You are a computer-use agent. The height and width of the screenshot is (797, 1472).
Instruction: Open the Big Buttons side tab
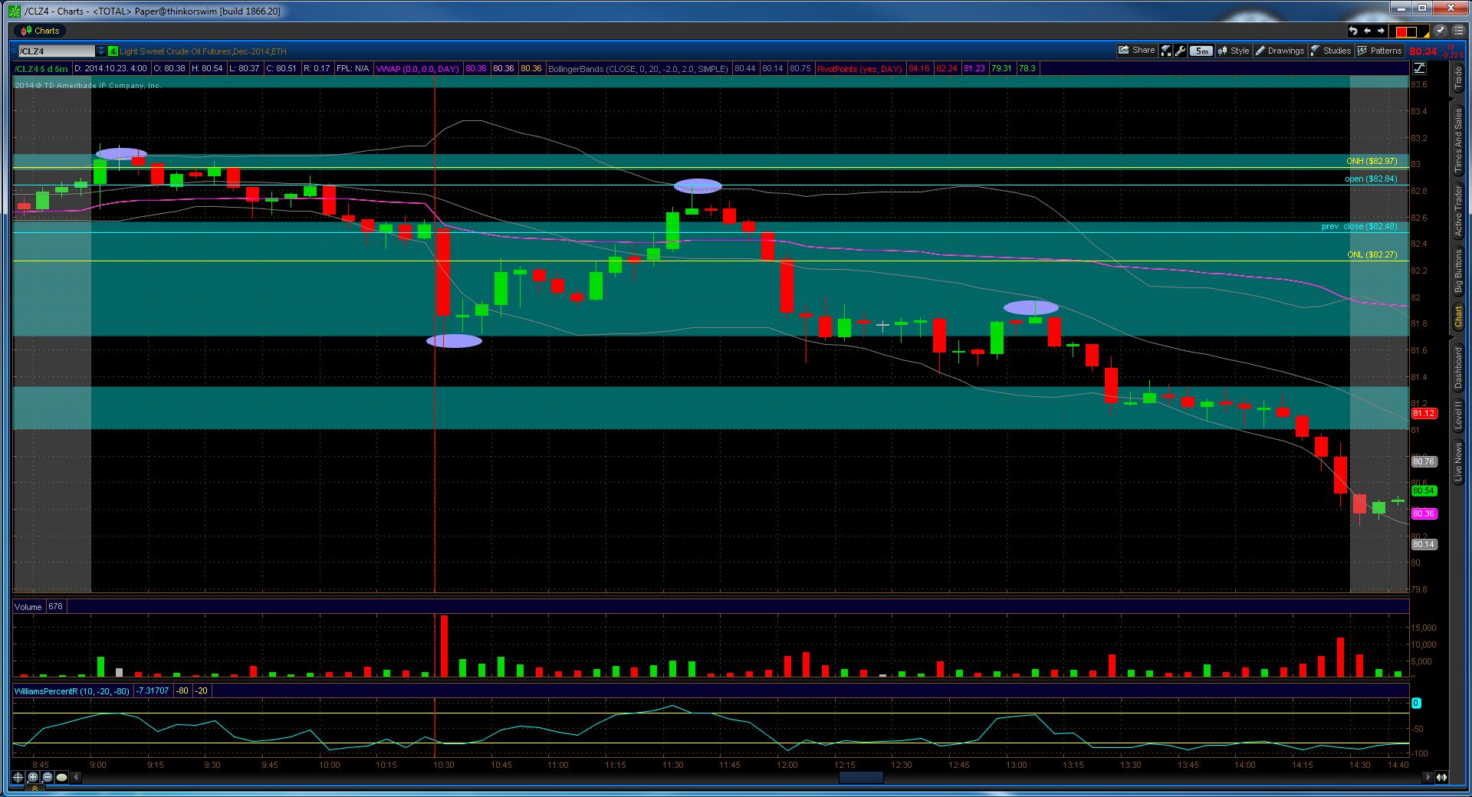(x=1458, y=271)
